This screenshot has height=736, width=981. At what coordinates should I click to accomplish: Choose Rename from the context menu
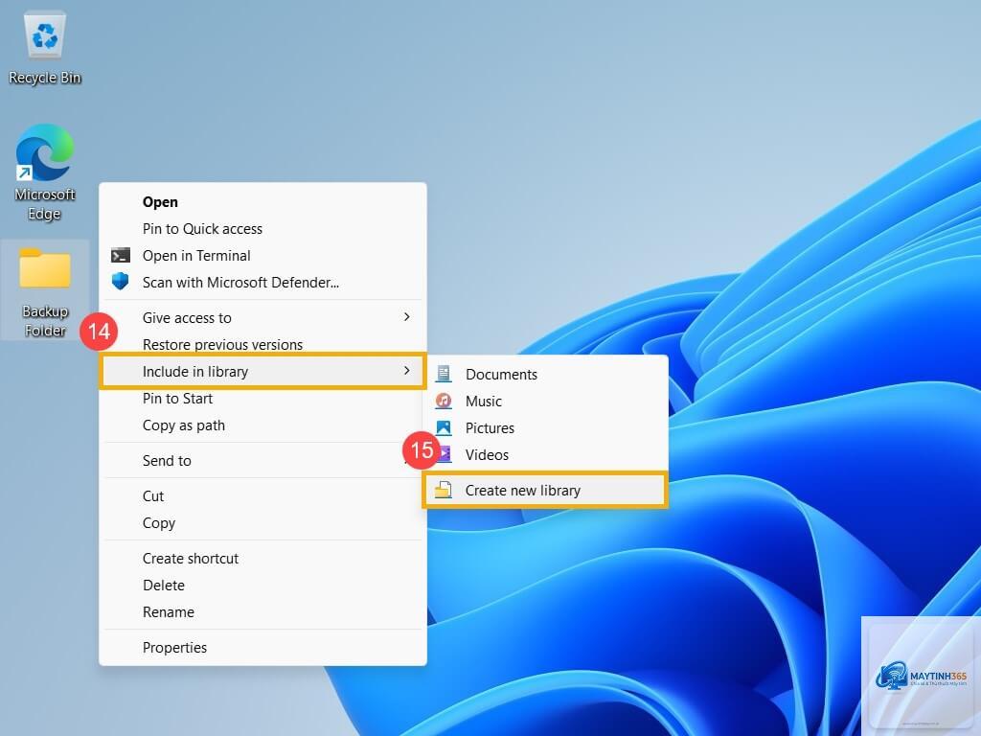point(262,612)
